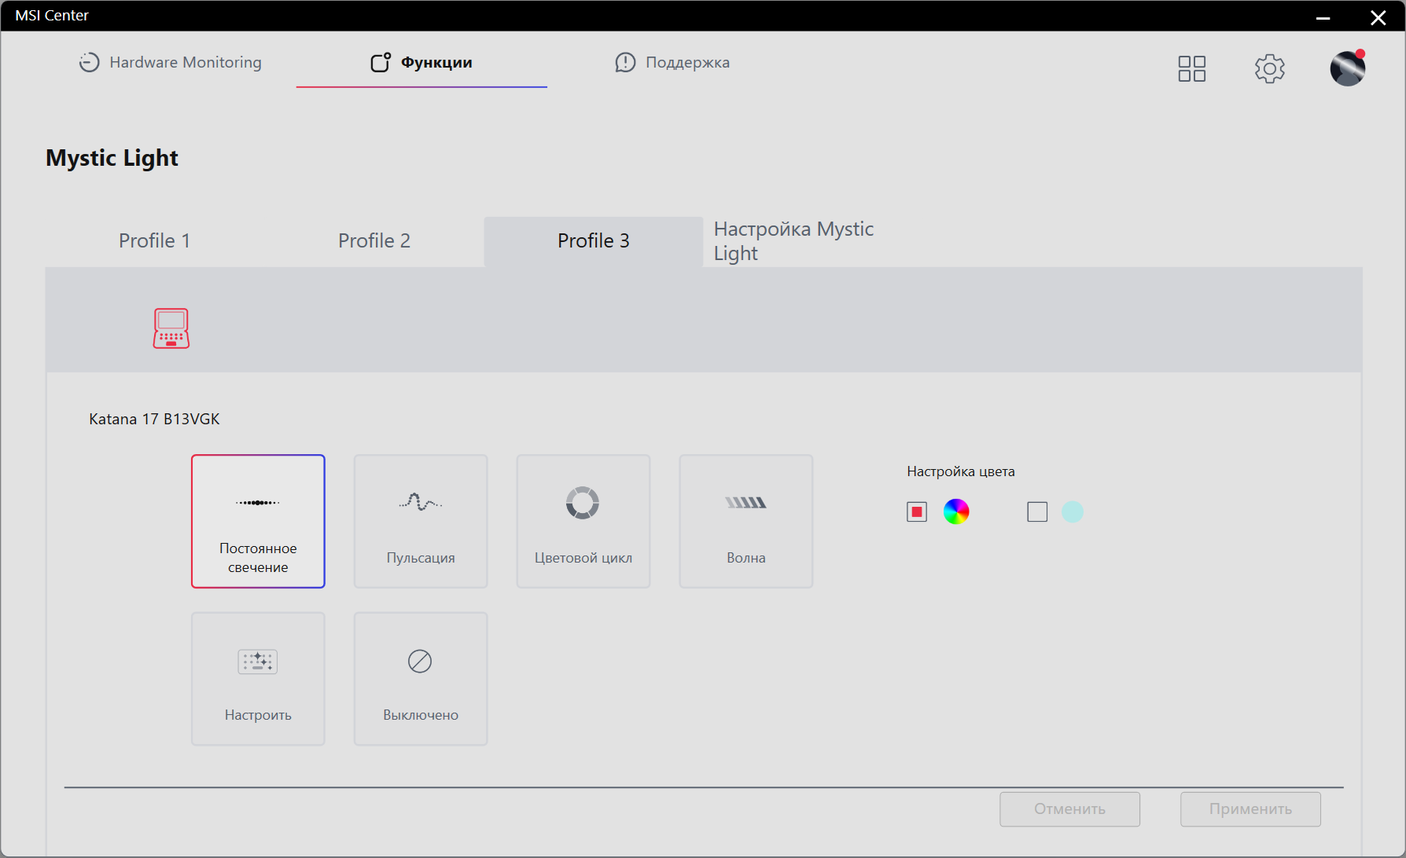The image size is (1406, 858).
Task: Select the Profile 2 tab
Action: (374, 240)
